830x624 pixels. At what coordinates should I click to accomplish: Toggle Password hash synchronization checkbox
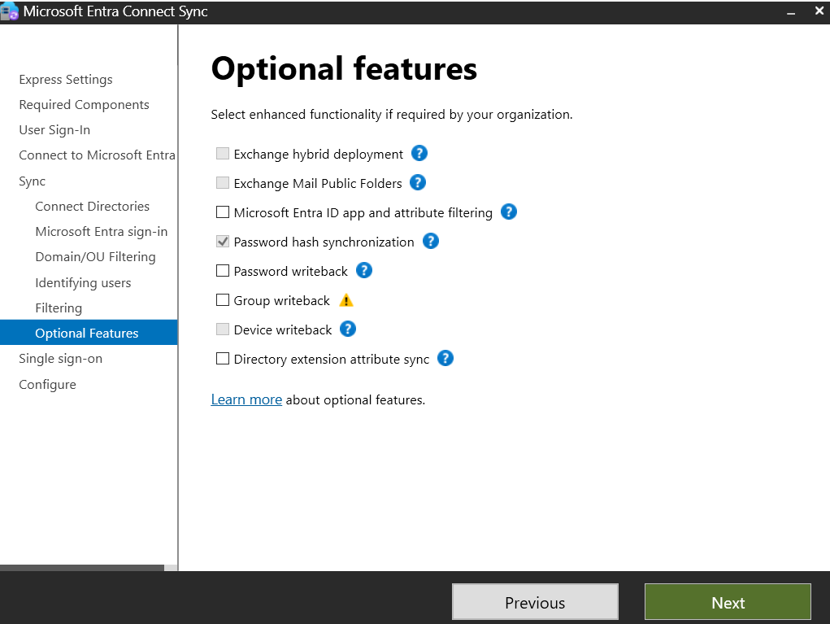point(223,242)
